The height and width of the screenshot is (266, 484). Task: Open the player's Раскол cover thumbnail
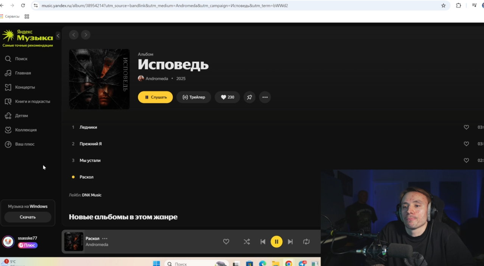point(74,242)
